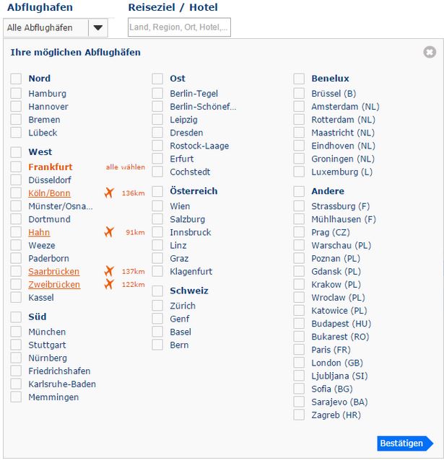Select all Nord region airports checkbox

point(16,79)
